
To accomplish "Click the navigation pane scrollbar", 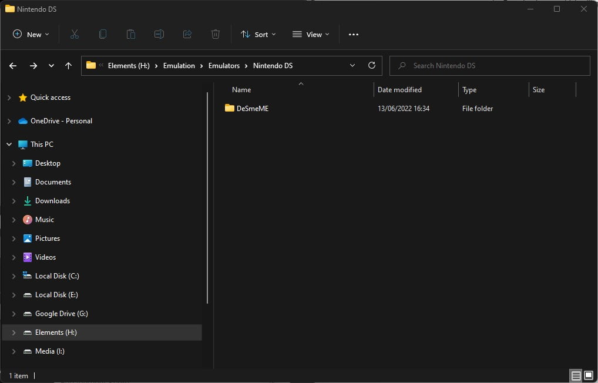I will point(207,197).
